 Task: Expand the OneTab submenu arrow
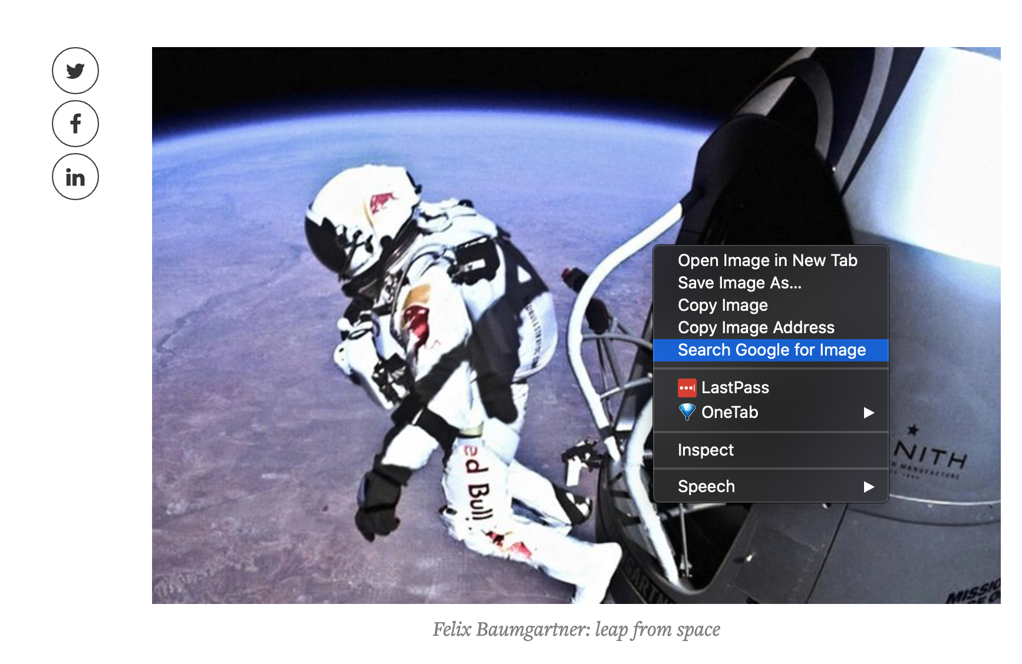(x=868, y=413)
